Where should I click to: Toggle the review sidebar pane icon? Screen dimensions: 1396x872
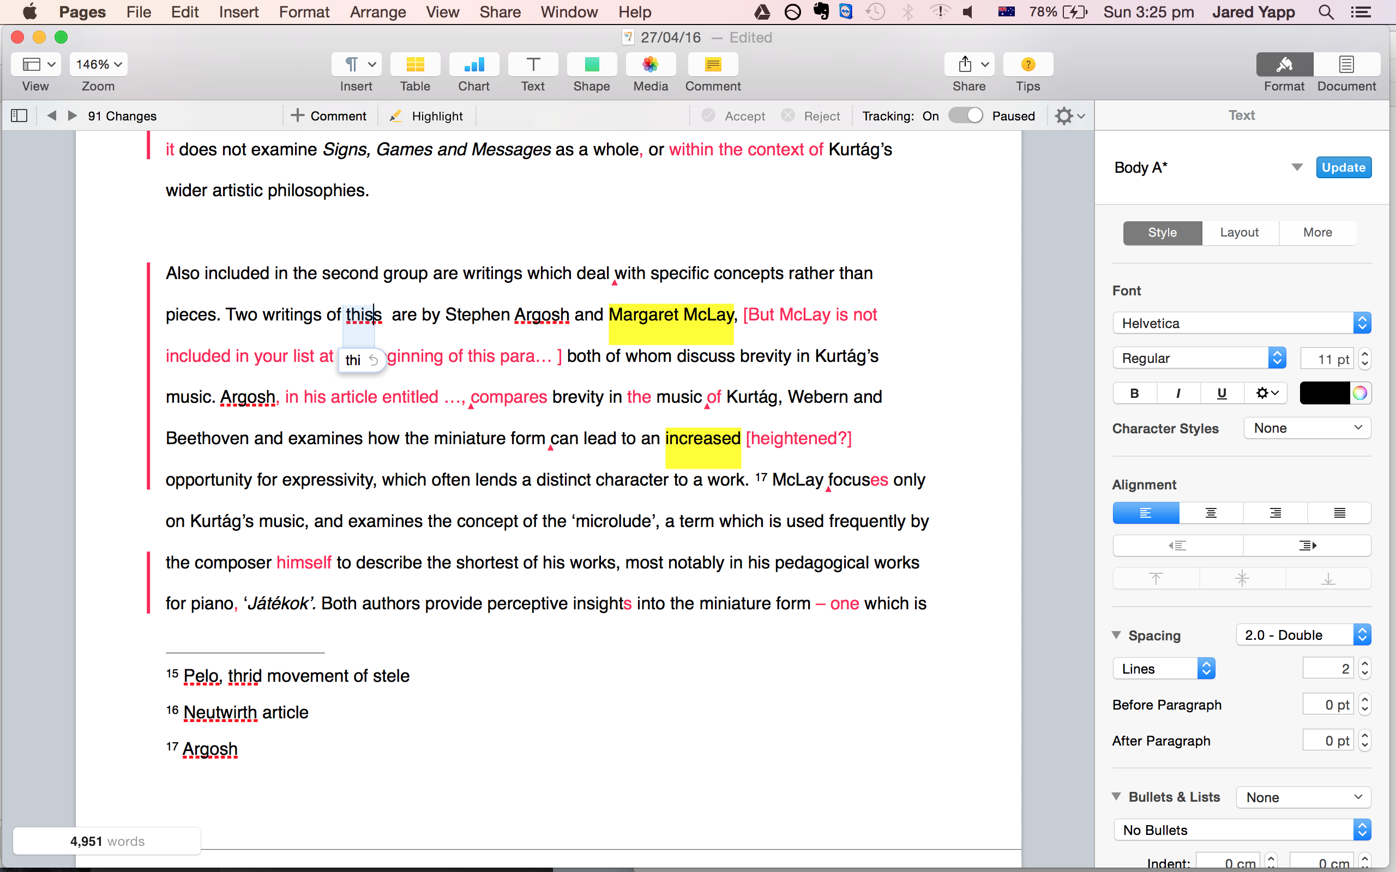click(19, 116)
